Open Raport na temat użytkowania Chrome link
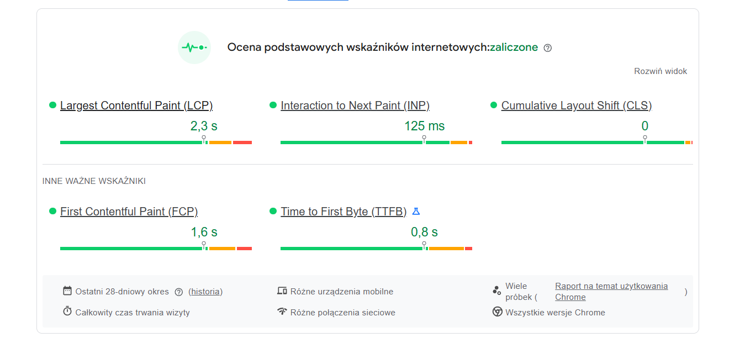This screenshot has height=343, width=745. 611,292
